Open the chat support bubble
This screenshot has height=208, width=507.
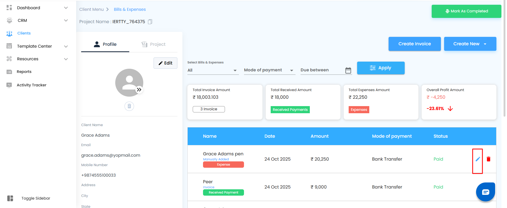coord(485,192)
